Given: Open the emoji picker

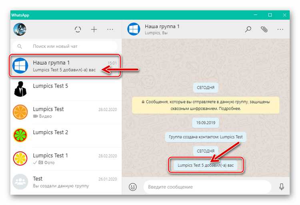Looking at the screenshot, I should 132,187.
